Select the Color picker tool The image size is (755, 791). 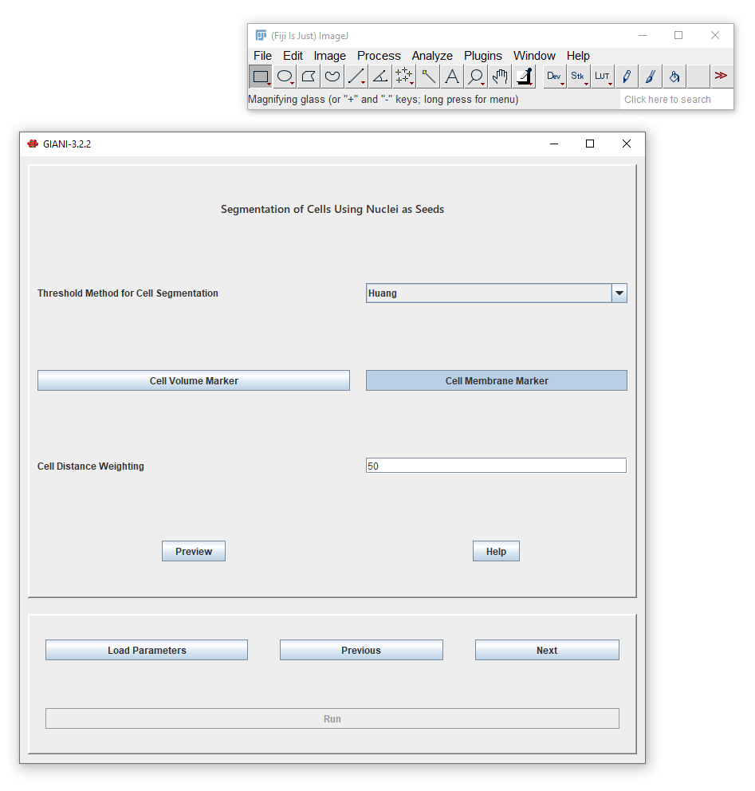click(525, 77)
